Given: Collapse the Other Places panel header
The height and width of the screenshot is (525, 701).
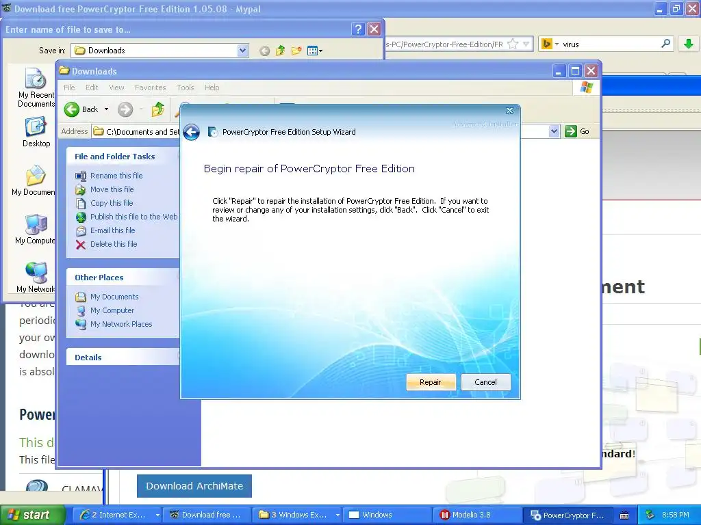Looking at the screenshot, I should (123, 278).
